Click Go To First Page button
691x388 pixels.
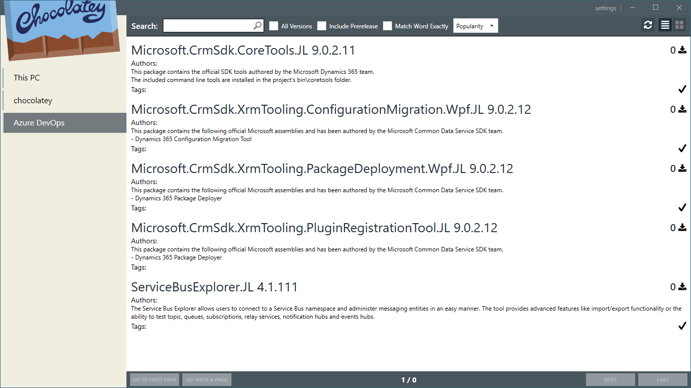click(x=155, y=379)
